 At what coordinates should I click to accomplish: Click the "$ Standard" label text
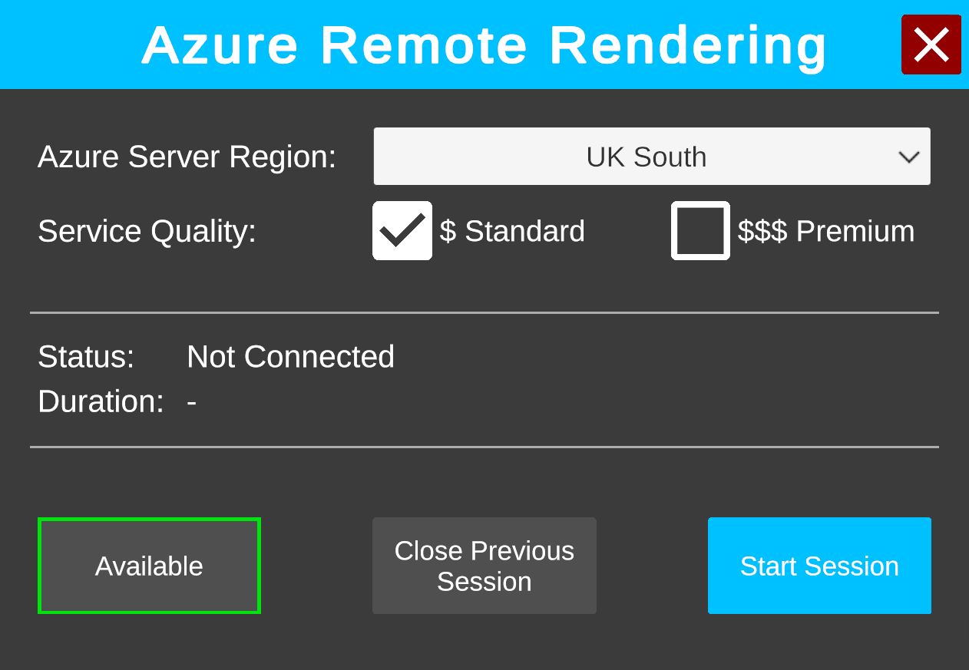point(512,231)
